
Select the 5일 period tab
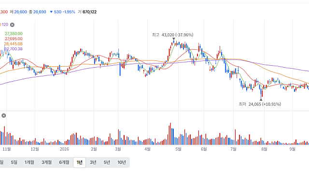14,162
